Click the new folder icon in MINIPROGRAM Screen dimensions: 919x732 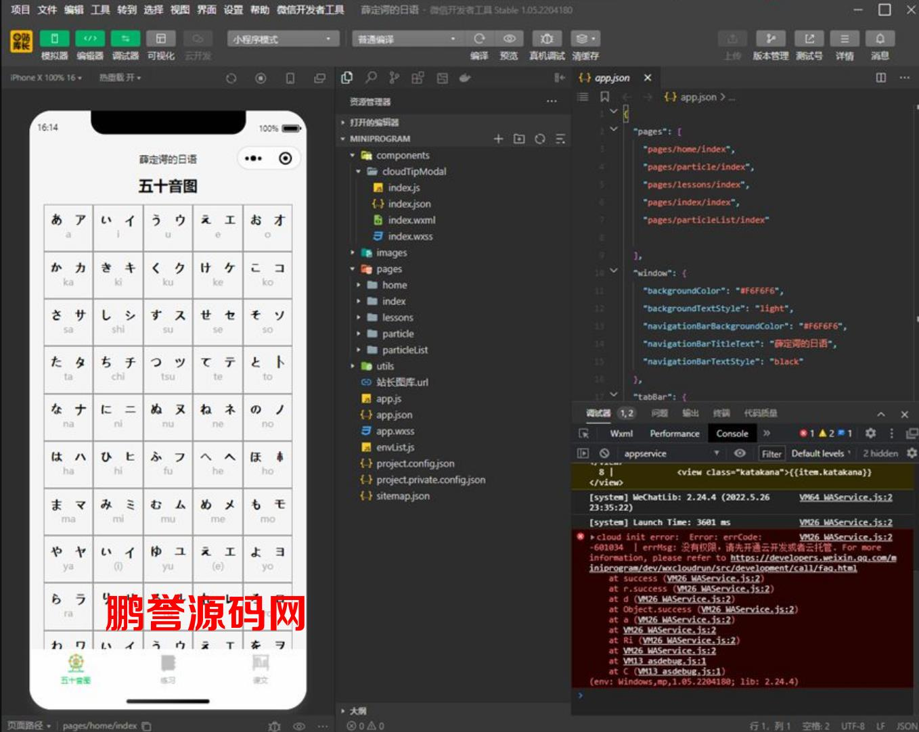tap(519, 139)
